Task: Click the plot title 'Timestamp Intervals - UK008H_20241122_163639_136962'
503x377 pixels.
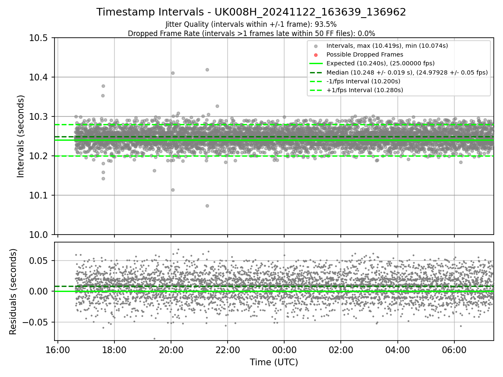Action: [x=251, y=12]
